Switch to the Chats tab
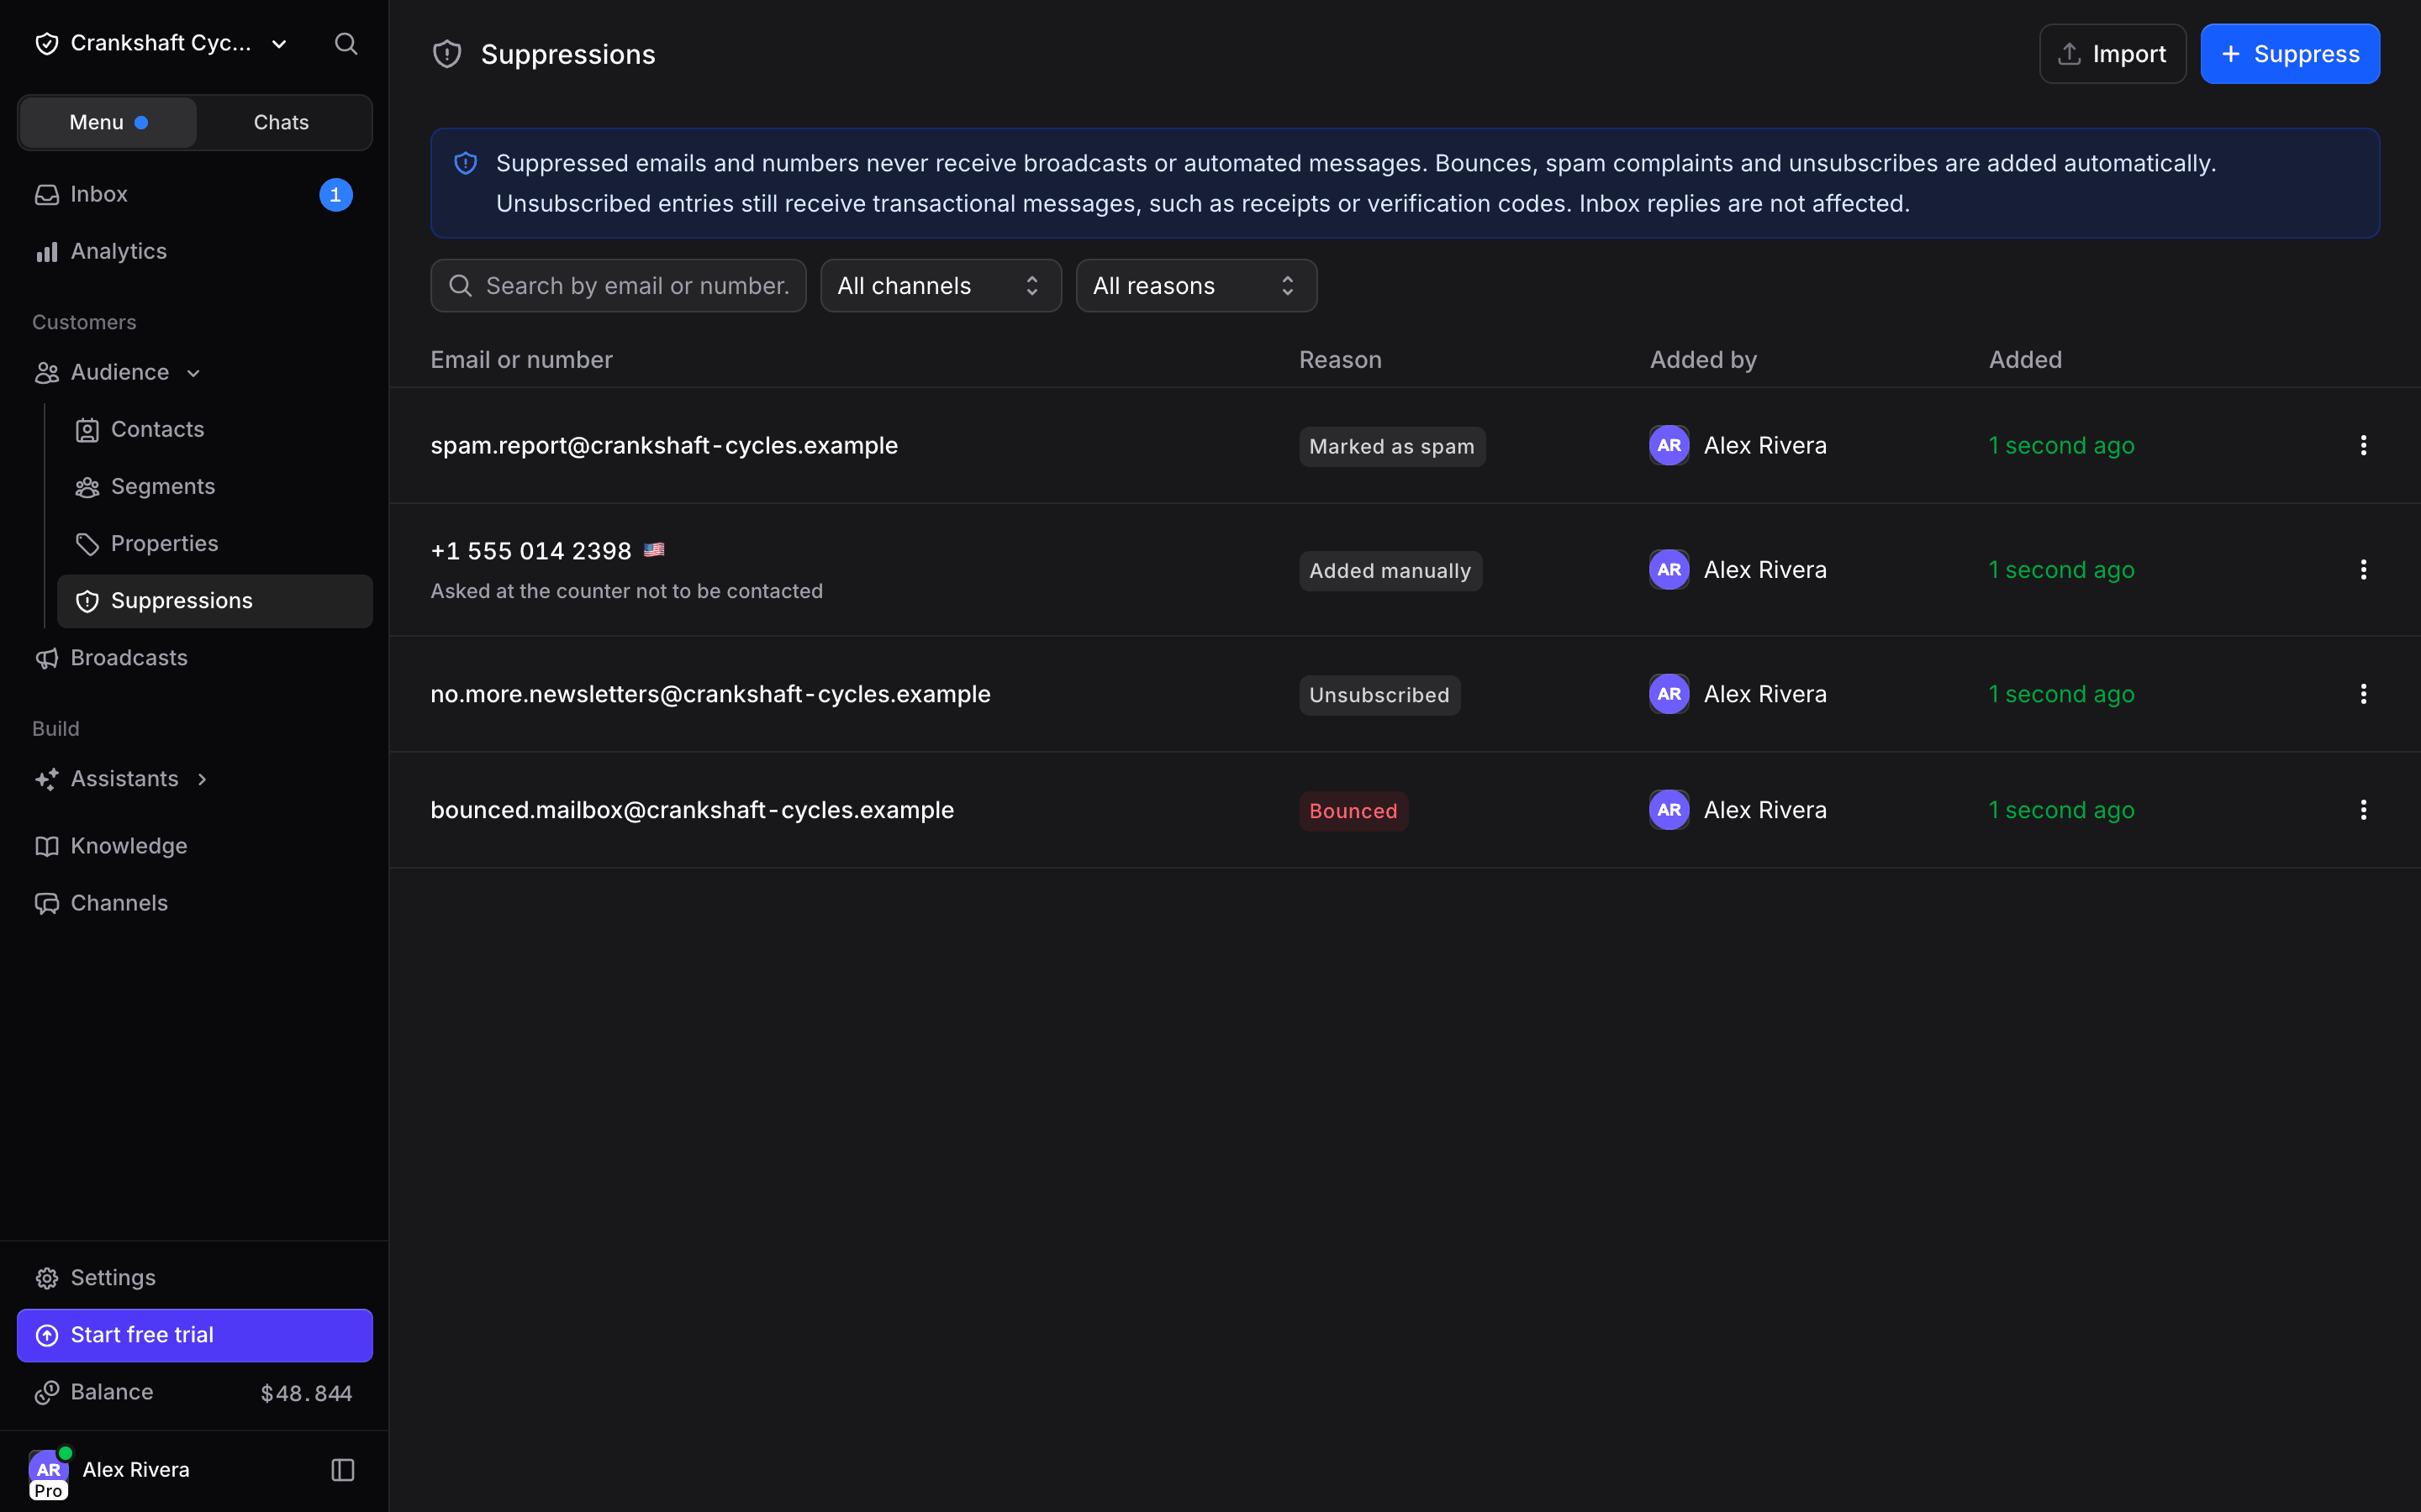The height and width of the screenshot is (1512, 2421). (281, 122)
